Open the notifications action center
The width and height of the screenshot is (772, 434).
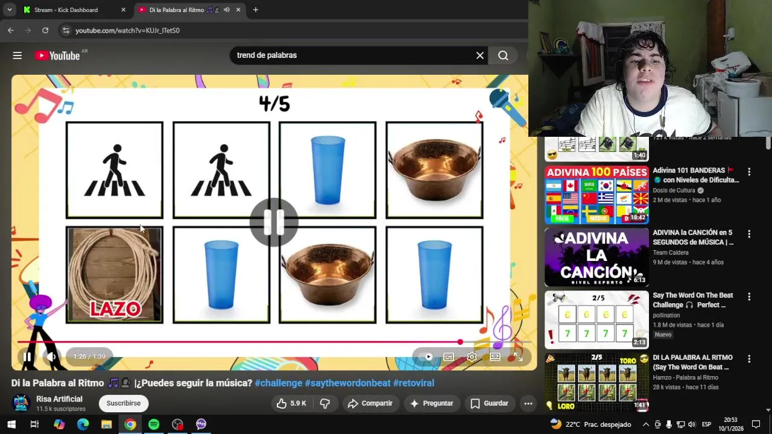756,424
